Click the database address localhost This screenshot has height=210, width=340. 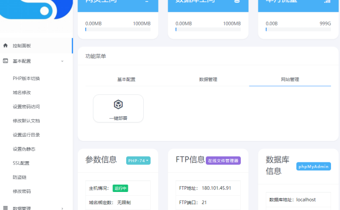point(306,199)
